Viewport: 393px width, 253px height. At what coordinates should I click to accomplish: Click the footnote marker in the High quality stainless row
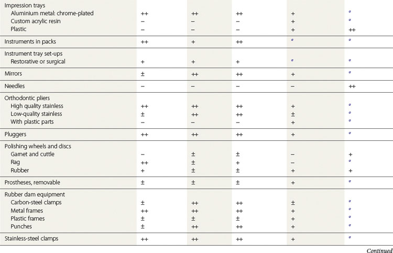tap(350, 105)
